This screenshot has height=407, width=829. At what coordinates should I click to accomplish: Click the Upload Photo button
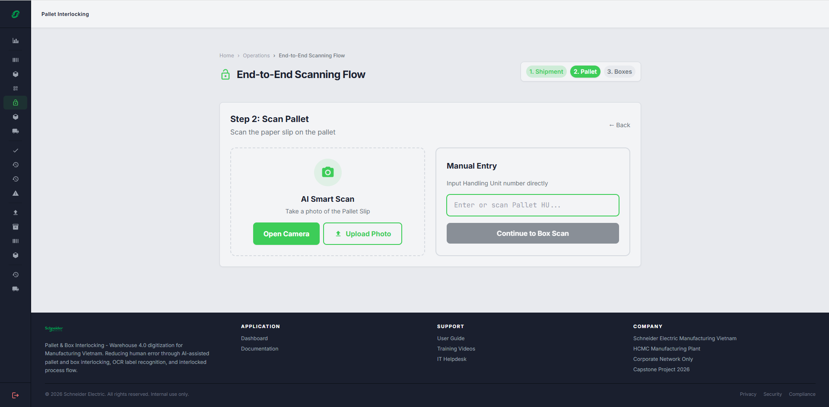363,234
